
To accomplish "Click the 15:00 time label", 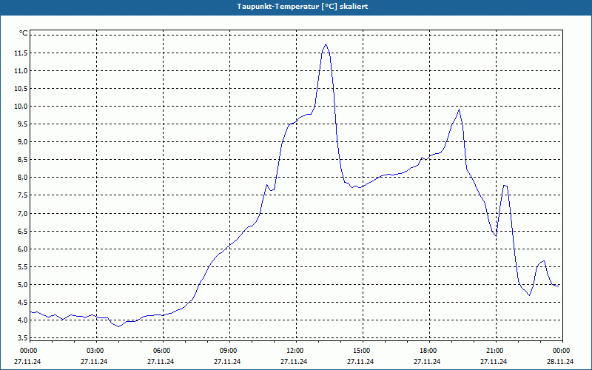I will coord(362,351).
